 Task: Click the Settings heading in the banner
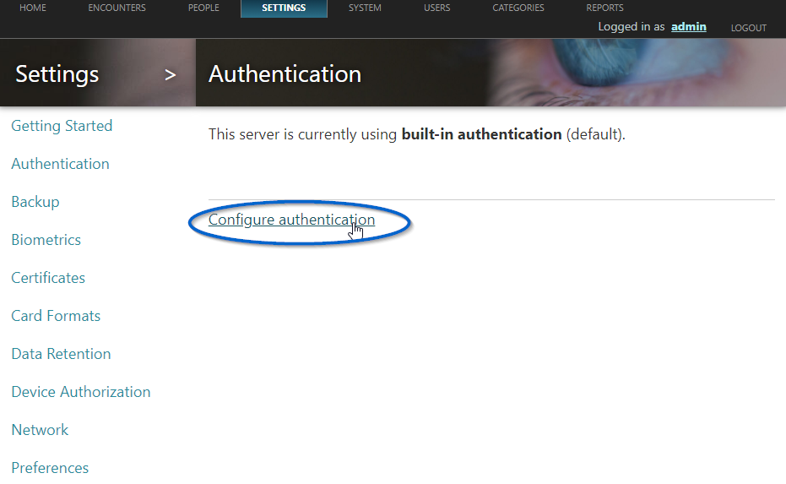57,74
